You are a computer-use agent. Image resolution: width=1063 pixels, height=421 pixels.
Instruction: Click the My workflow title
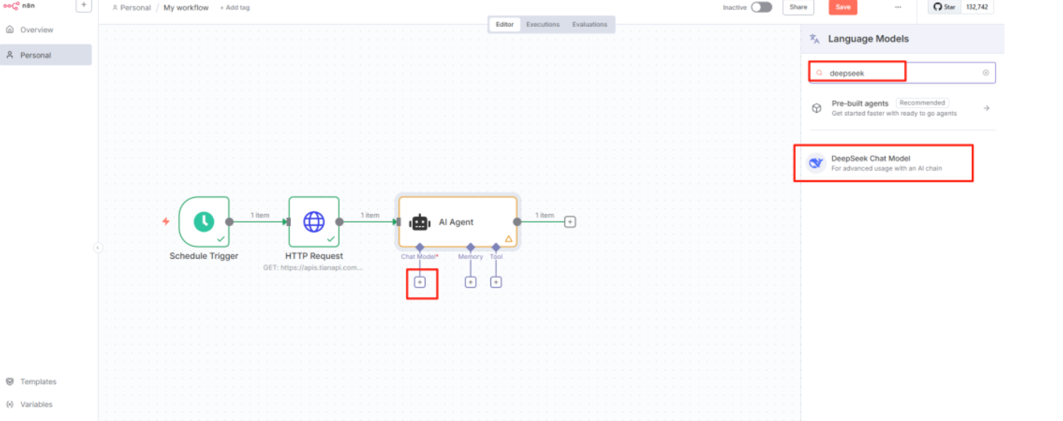tap(186, 8)
